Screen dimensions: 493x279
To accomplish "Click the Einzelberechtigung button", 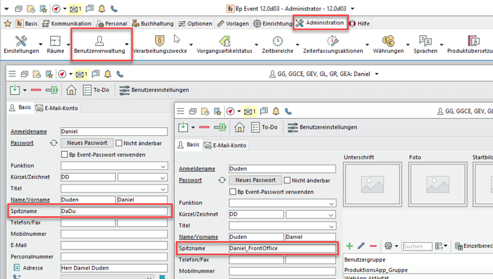I will tap(473, 246).
